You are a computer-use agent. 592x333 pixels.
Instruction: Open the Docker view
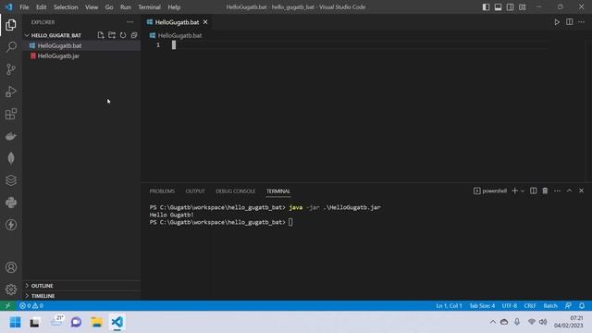coord(11,136)
